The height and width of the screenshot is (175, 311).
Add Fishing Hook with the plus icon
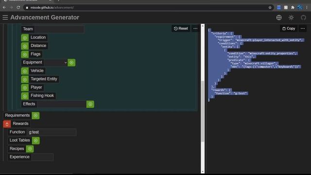point(25,96)
